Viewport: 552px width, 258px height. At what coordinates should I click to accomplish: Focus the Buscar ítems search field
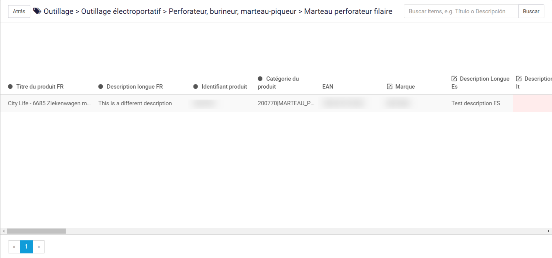point(461,12)
